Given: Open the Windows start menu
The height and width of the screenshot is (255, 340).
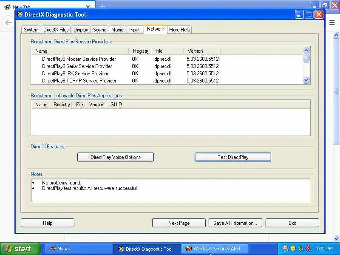Looking at the screenshot, I should coord(20,249).
